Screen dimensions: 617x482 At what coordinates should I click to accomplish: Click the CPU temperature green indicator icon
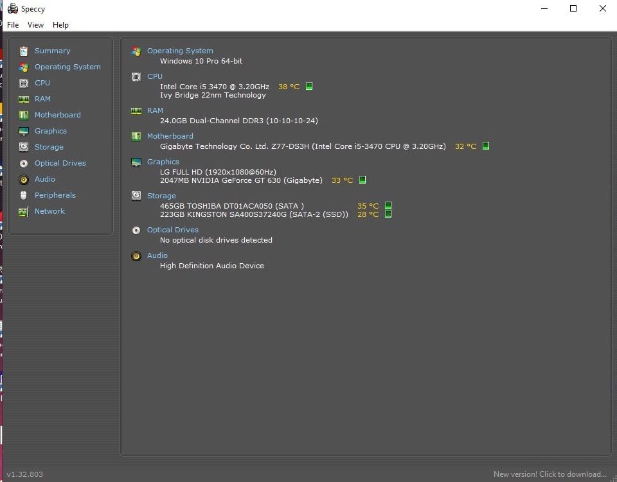point(309,86)
